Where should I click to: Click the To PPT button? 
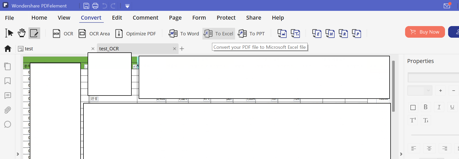251,34
